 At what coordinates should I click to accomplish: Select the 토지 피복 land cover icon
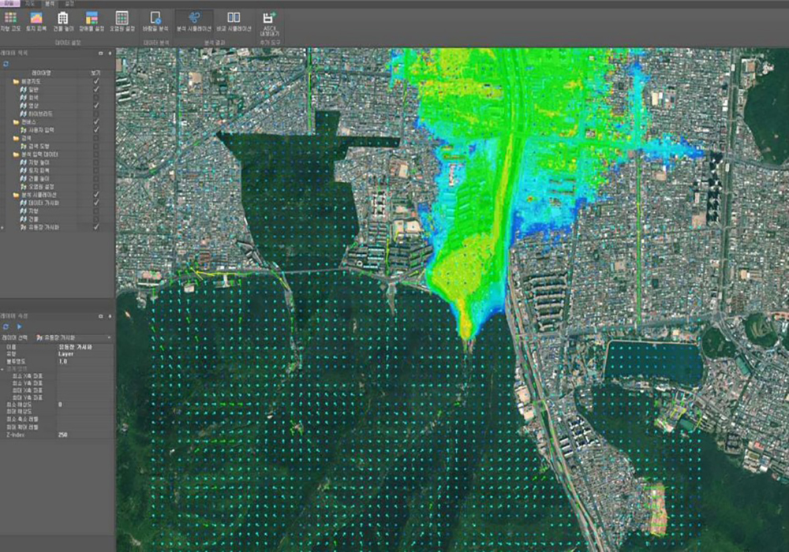pyautogui.click(x=36, y=17)
